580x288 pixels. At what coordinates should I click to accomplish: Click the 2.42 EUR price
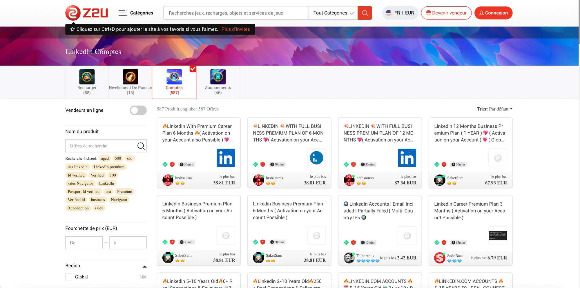tap(407, 258)
